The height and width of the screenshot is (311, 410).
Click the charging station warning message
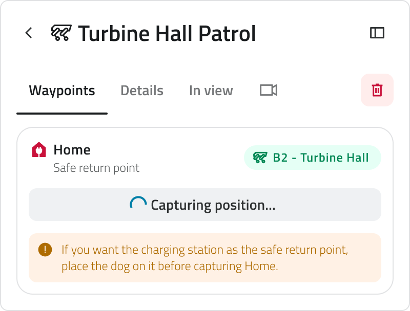[x=205, y=258]
